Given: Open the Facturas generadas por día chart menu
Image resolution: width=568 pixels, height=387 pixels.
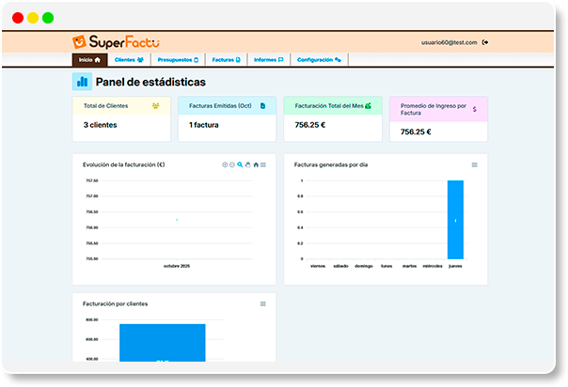Looking at the screenshot, I should 474,164.
